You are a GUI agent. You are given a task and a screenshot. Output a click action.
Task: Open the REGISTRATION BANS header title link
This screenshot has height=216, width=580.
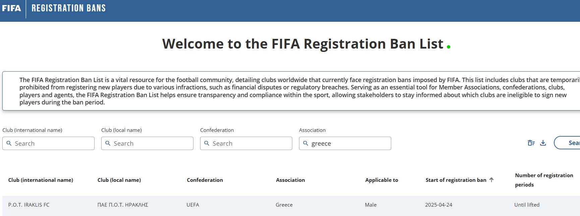(68, 8)
